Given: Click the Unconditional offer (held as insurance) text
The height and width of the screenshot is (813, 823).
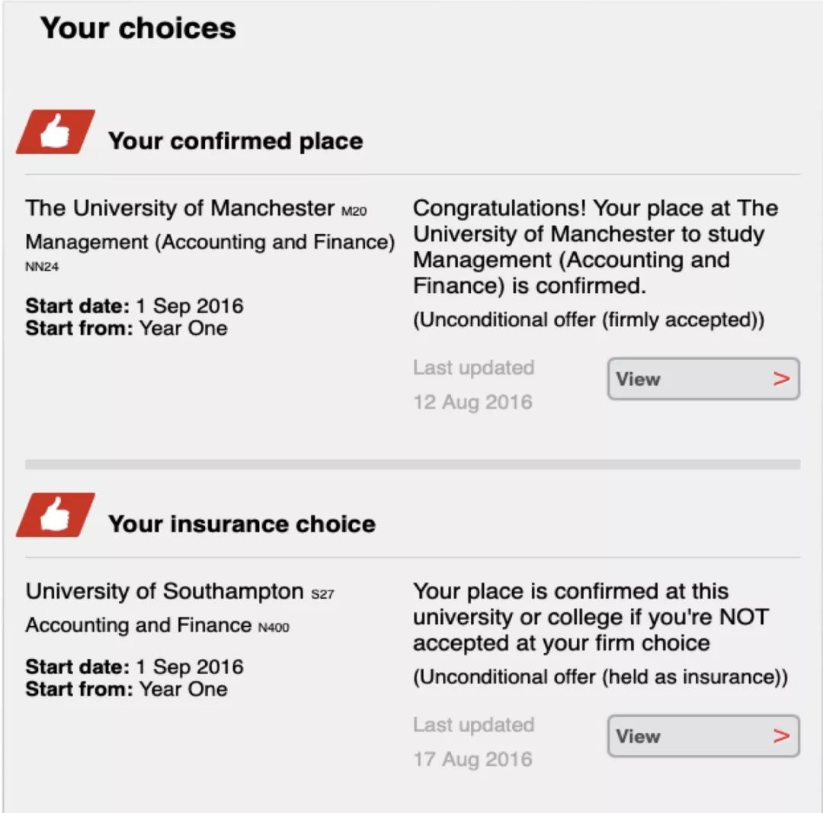Looking at the screenshot, I should pos(600,677).
